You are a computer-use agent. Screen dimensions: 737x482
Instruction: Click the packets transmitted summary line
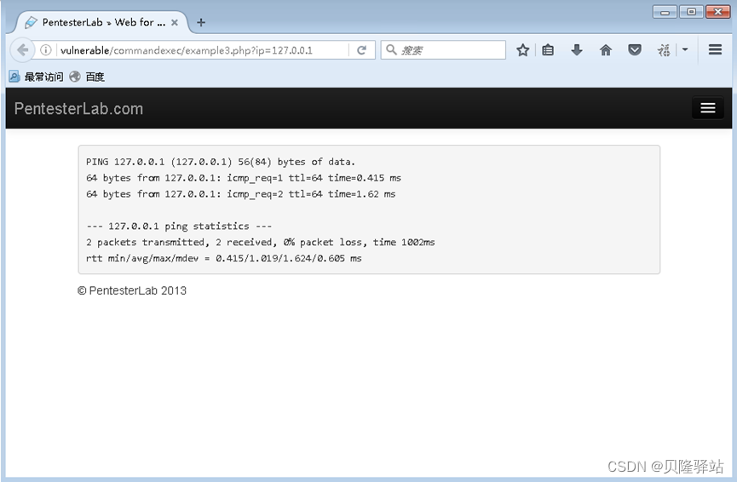coord(261,243)
